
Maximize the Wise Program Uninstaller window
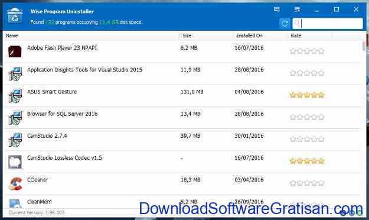pos(337,9)
